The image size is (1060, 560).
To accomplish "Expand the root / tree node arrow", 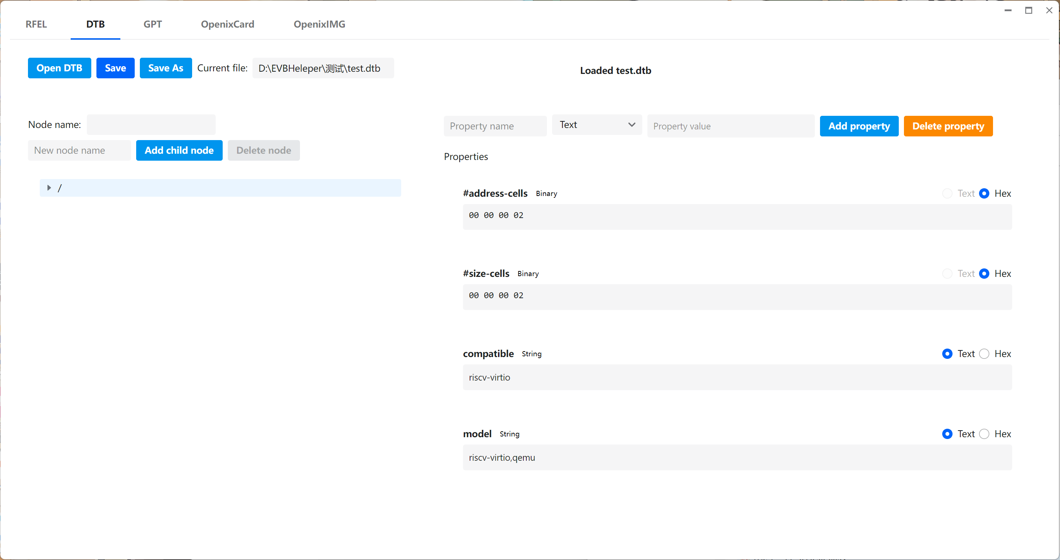I will [x=49, y=188].
